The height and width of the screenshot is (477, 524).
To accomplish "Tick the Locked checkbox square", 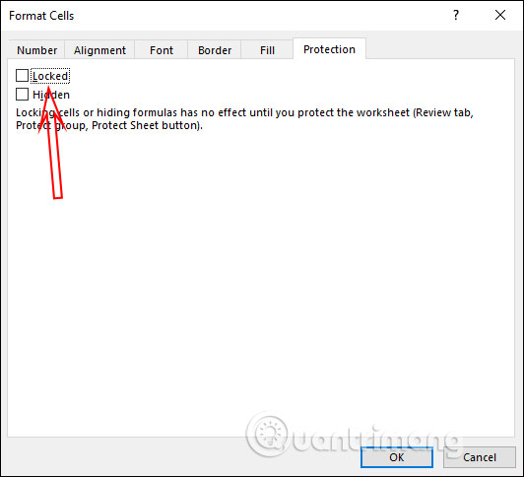I will point(22,76).
